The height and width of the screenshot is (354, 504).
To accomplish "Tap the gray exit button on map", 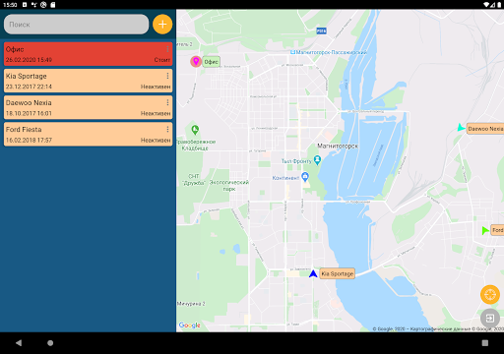I will (x=490, y=318).
